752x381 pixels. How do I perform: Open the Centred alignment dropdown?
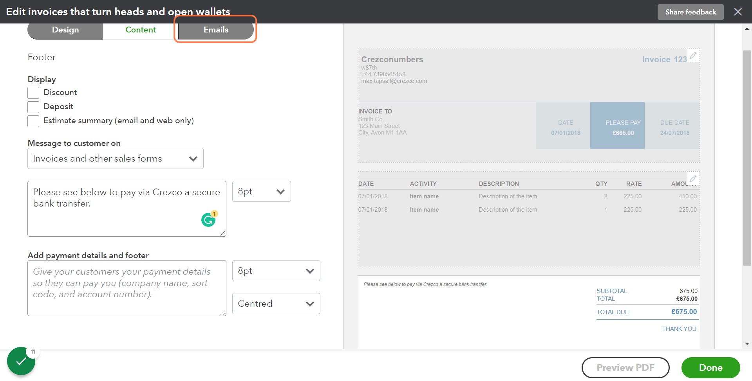[276, 304]
